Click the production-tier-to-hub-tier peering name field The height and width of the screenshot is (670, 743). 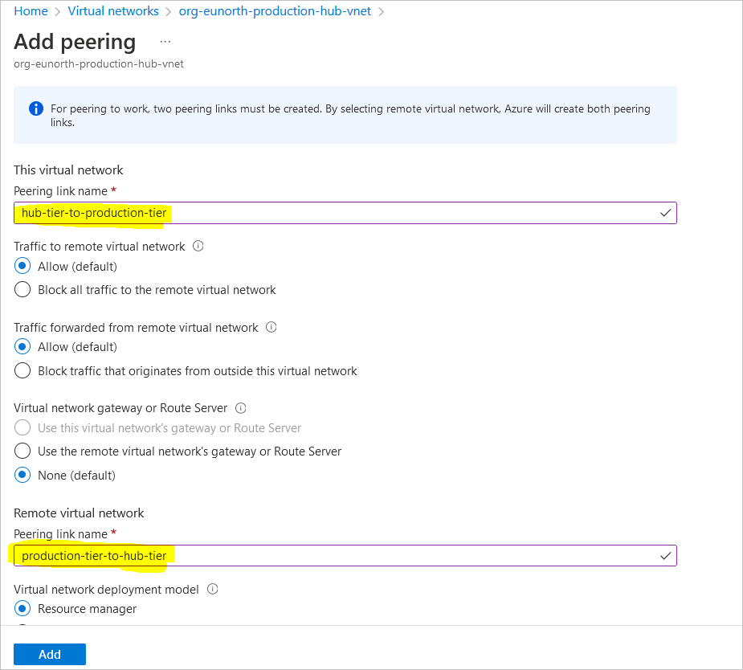(x=345, y=555)
